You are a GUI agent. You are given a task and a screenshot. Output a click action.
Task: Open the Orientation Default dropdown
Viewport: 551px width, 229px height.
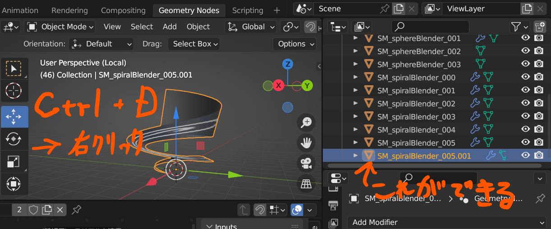click(101, 44)
